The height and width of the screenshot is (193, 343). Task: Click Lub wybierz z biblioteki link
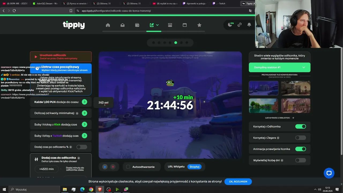click(279, 118)
